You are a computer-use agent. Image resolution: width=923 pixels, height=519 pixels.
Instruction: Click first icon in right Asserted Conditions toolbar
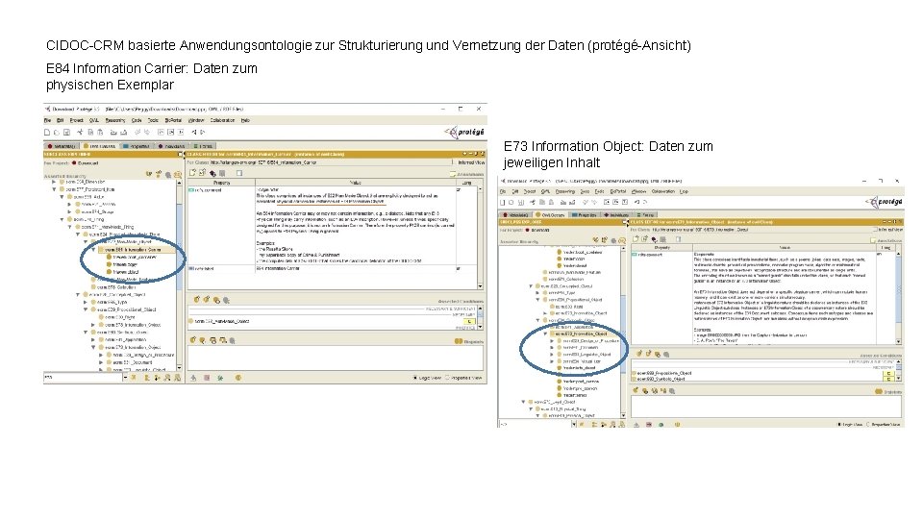pos(639,354)
